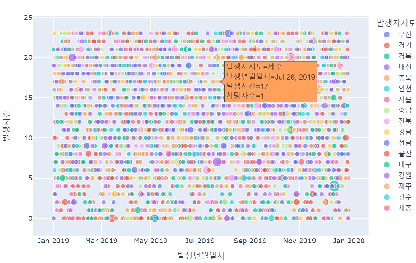This screenshot has height=263, width=416.
Task: Select the 경남 legend item
Action: (398, 132)
